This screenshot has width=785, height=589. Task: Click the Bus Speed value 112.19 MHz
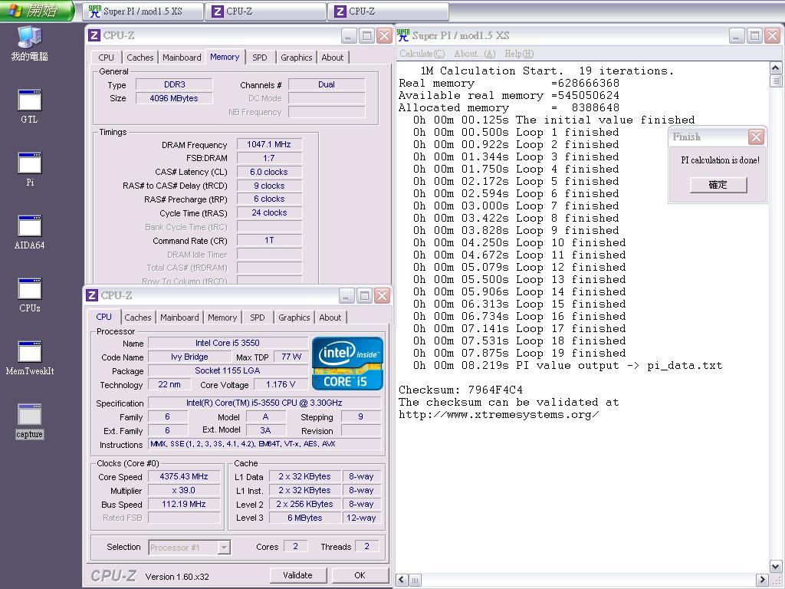[x=184, y=504]
